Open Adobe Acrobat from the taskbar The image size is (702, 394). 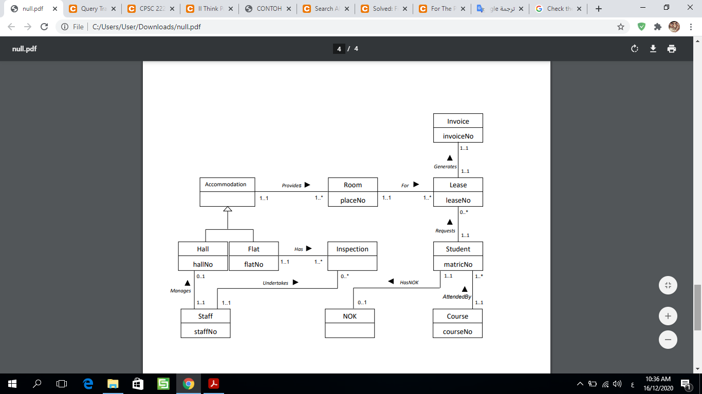(214, 383)
